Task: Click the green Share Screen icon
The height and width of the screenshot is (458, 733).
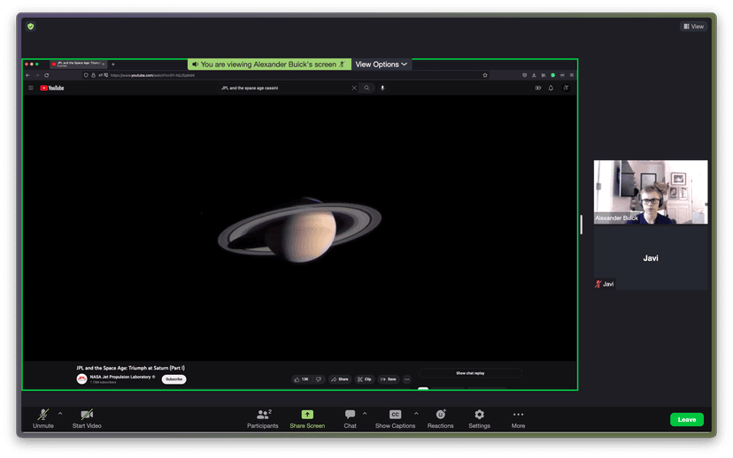Action: tap(307, 414)
